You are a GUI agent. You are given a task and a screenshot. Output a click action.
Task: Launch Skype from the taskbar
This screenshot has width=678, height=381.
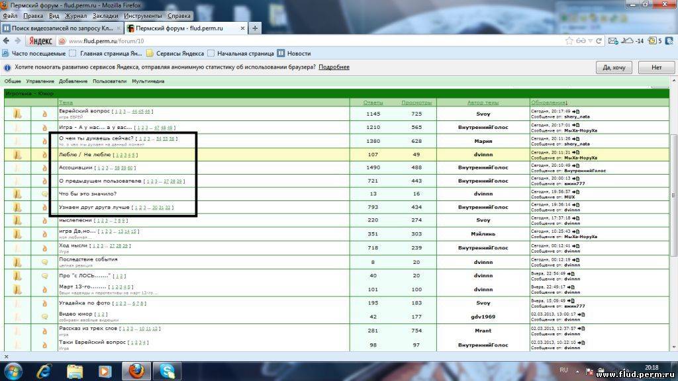click(x=166, y=370)
